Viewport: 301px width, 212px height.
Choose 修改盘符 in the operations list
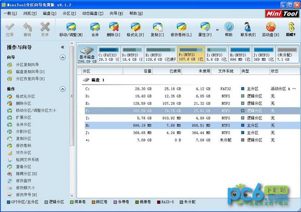point(24,180)
